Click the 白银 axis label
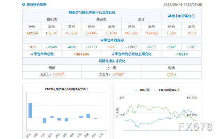The height and width of the screenshot is (139, 223). (x=36, y=135)
